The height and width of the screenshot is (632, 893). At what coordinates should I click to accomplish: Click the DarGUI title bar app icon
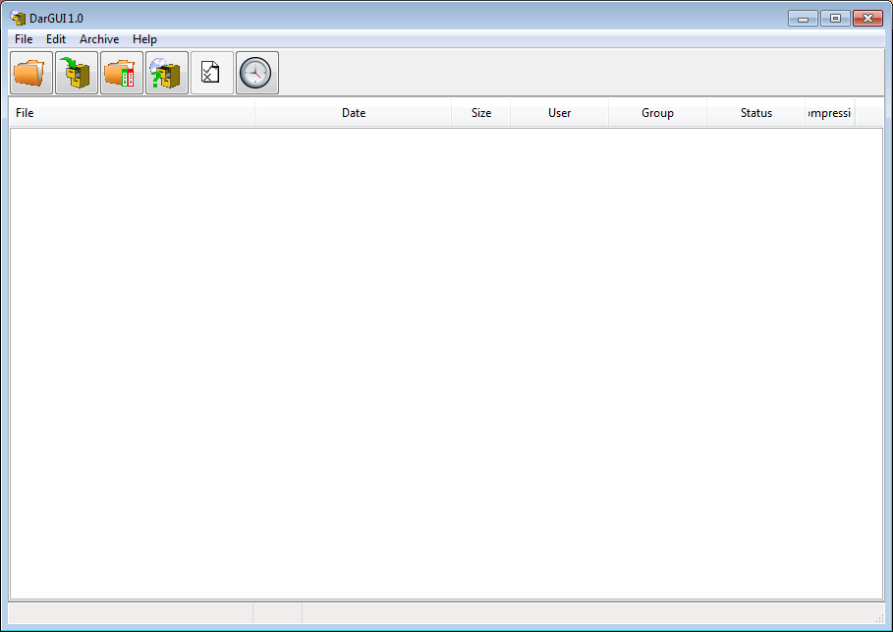coord(18,18)
